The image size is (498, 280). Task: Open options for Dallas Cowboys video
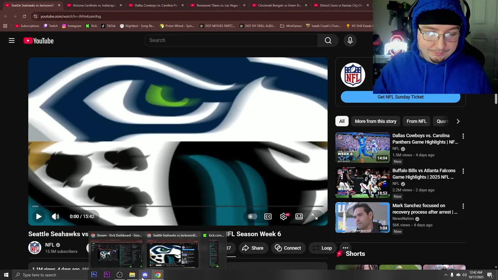(463, 136)
